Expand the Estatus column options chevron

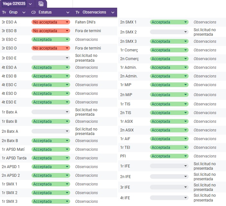[68, 12]
